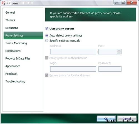
Task: Choose Specify settings manually option
Action: pyautogui.click(x=47, y=40)
